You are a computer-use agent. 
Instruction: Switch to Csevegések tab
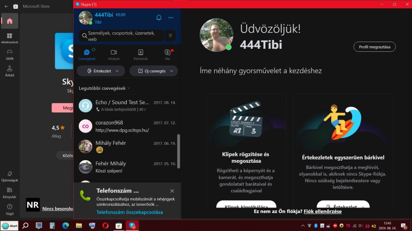pyautogui.click(x=87, y=55)
